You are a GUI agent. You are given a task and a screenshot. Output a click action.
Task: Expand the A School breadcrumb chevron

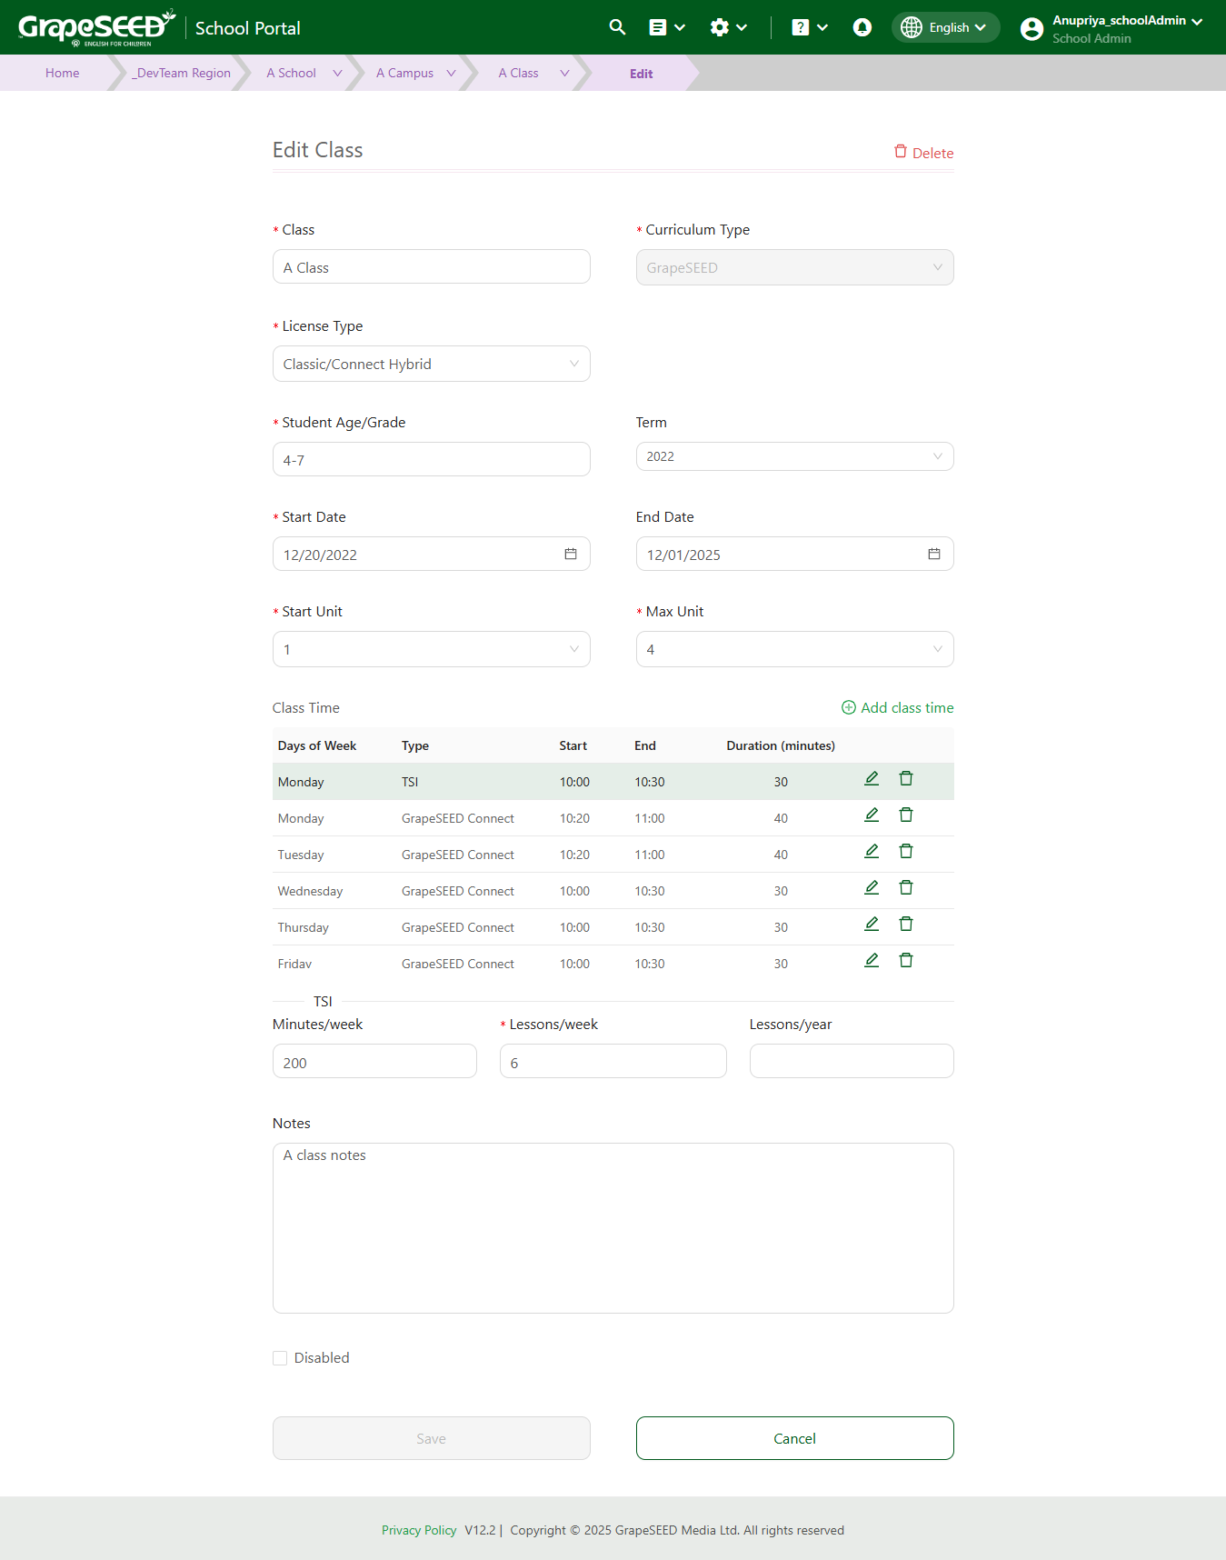337,73
